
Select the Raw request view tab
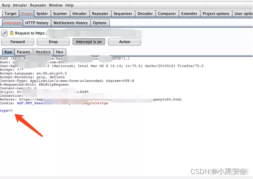pos(8,52)
